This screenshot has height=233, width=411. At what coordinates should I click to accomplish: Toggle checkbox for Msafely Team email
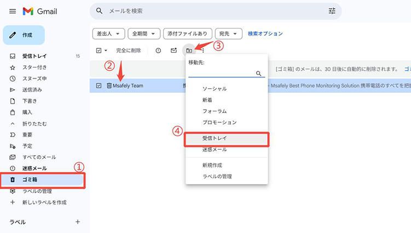tap(99, 86)
